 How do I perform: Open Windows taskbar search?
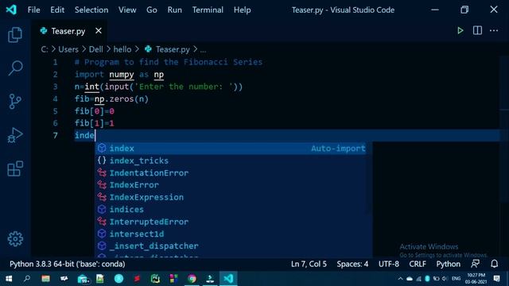[27, 279]
